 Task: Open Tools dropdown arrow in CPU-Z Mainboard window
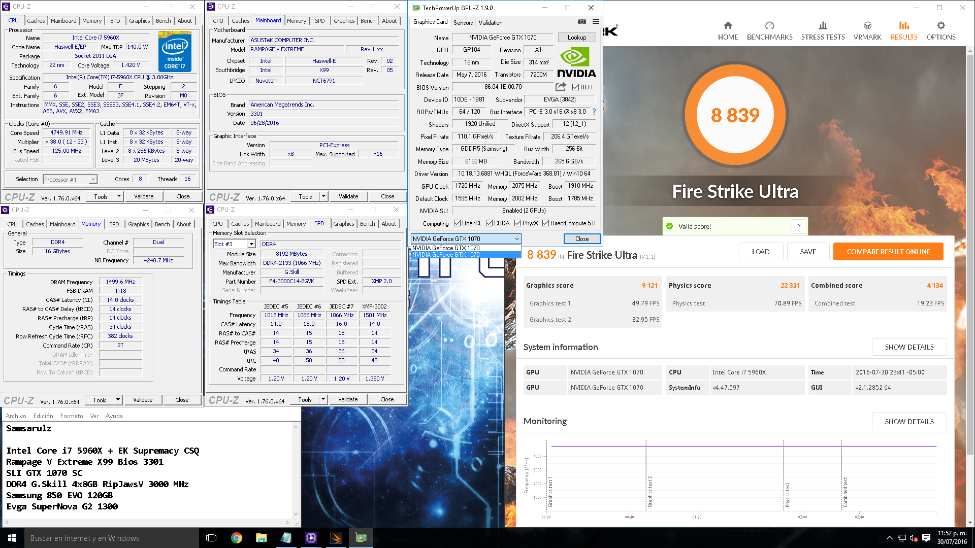click(x=323, y=196)
